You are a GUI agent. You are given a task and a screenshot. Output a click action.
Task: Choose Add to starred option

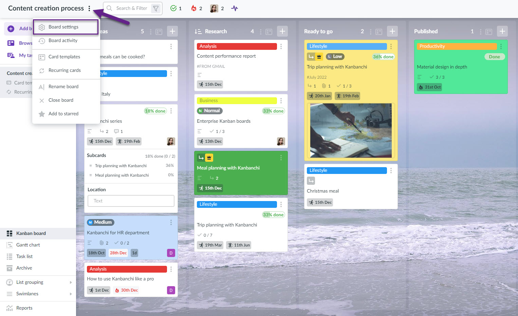[x=66, y=114]
